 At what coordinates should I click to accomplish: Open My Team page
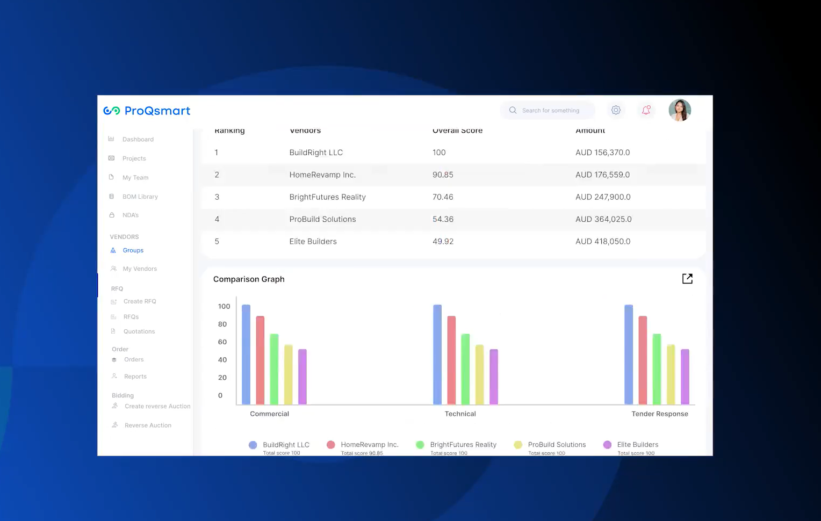[x=135, y=178]
